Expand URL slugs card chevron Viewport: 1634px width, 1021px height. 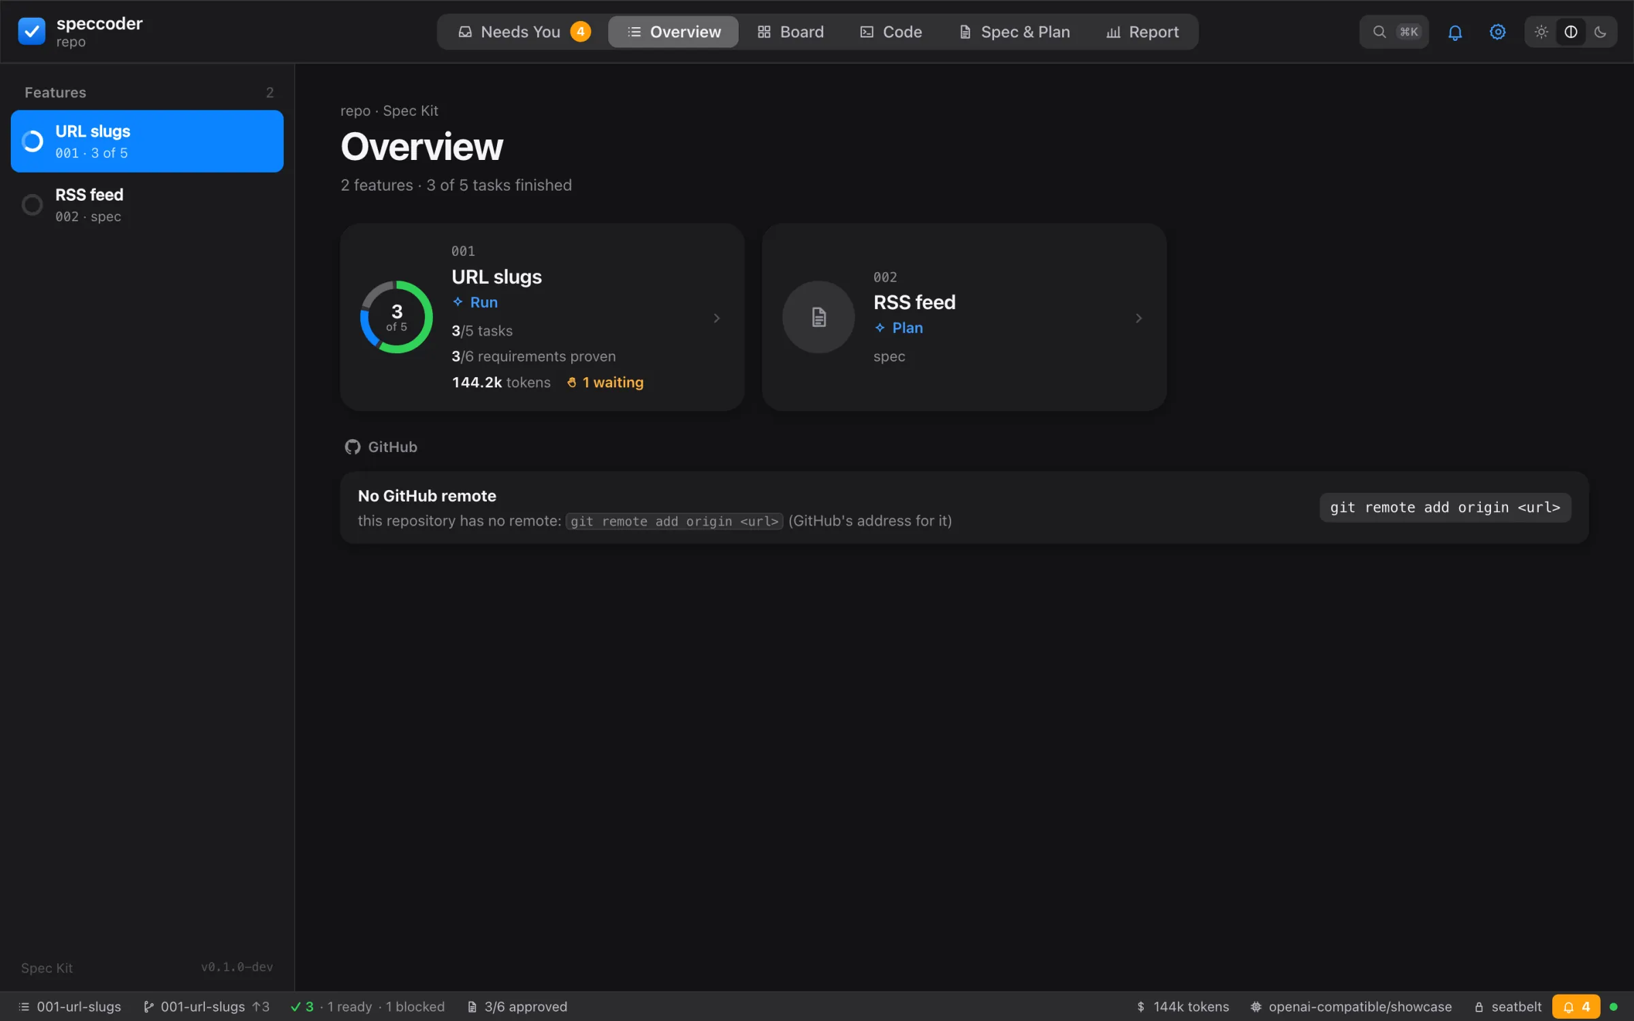716,318
